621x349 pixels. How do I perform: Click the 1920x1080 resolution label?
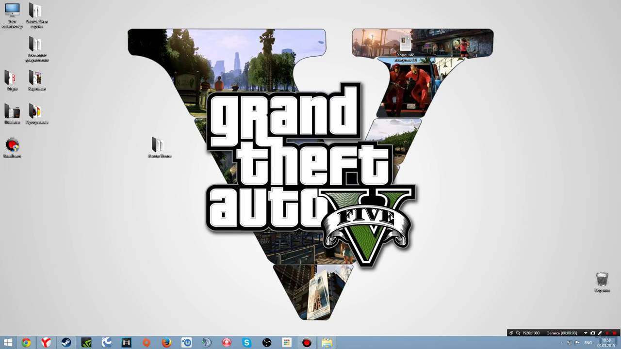tap(531, 333)
